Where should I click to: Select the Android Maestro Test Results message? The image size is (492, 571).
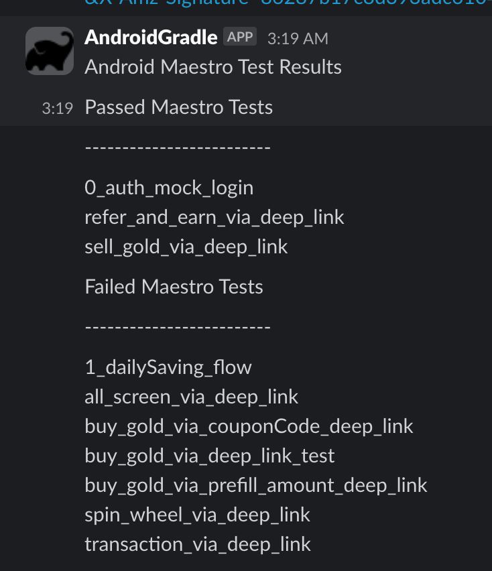213,67
